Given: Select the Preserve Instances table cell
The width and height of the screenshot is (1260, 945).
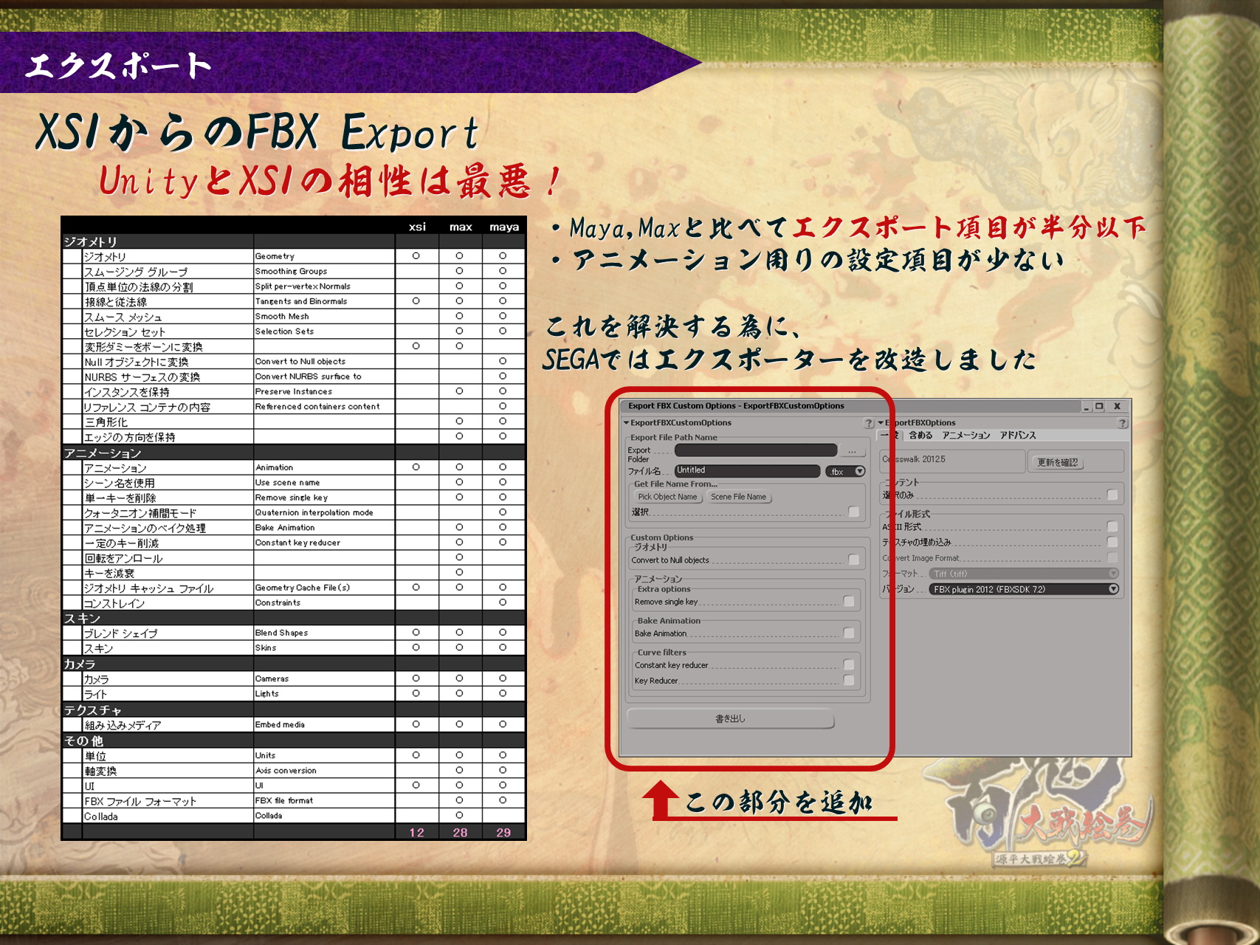Looking at the screenshot, I should [324, 391].
